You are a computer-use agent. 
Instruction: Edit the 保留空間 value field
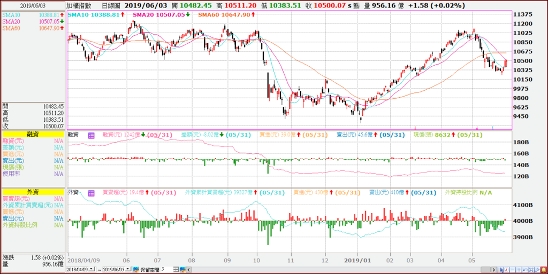(166, 270)
